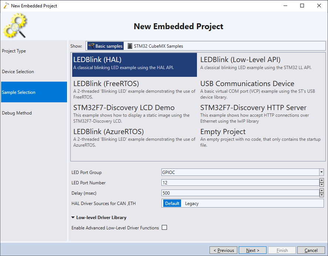Show Basic samples

pyautogui.click(x=106, y=46)
